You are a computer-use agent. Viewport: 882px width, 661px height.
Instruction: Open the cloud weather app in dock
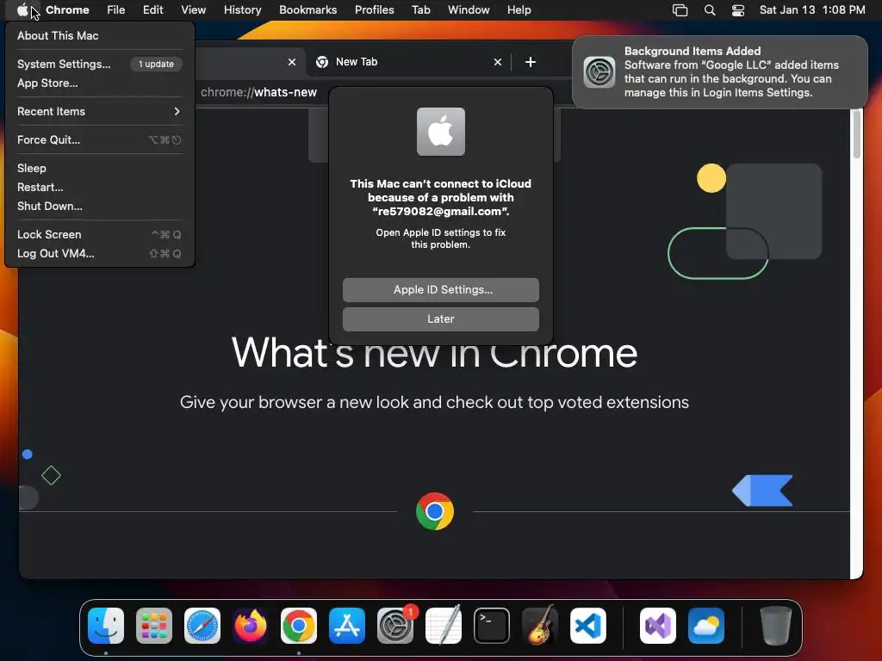706,626
